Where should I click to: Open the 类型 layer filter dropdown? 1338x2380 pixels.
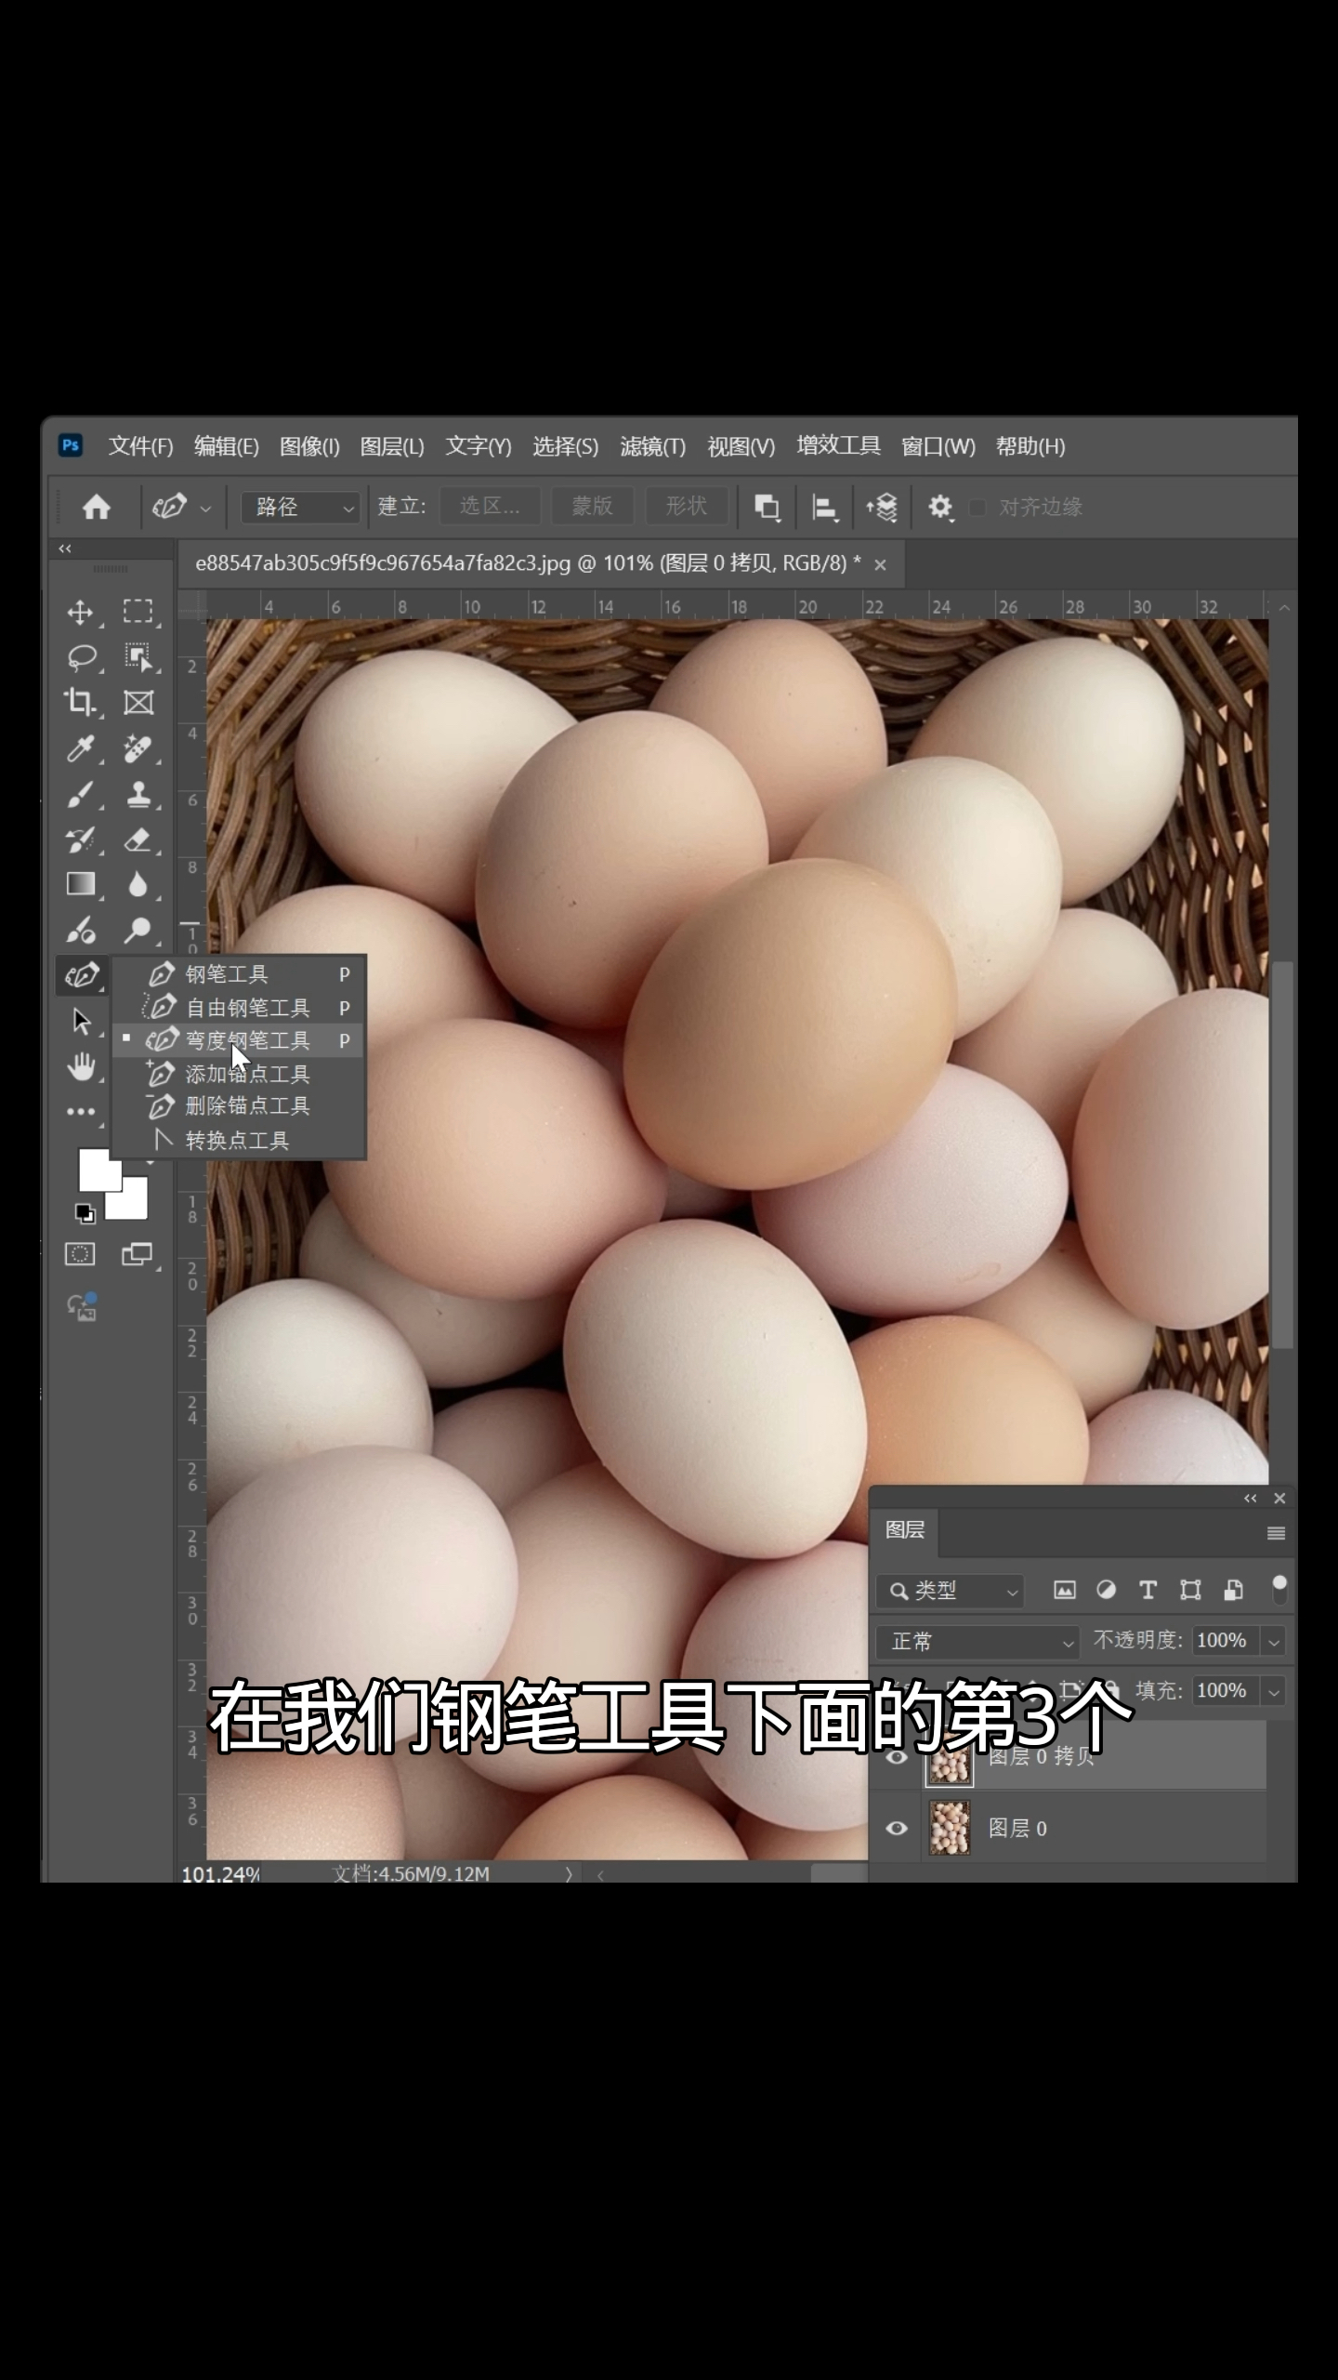(950, 1591)
